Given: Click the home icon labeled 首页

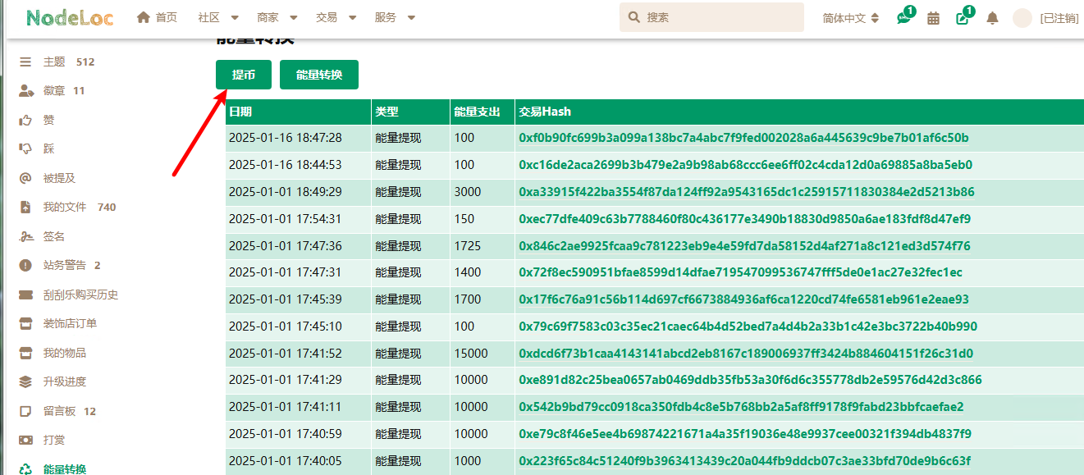Looking at the screenshot, I should (157, 17).
